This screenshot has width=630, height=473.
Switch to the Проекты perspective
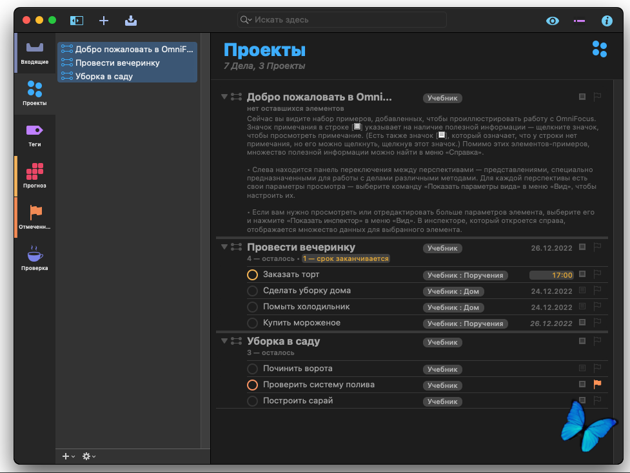[x=35, y=93]
